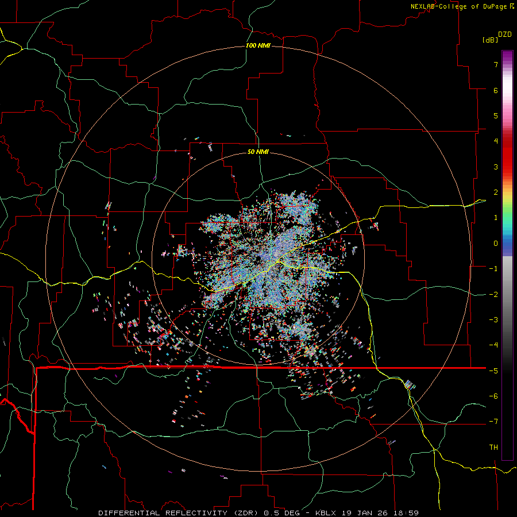Click the -2 dB value on legend
The image size is (517, 517).
click(x=493, y=295)
